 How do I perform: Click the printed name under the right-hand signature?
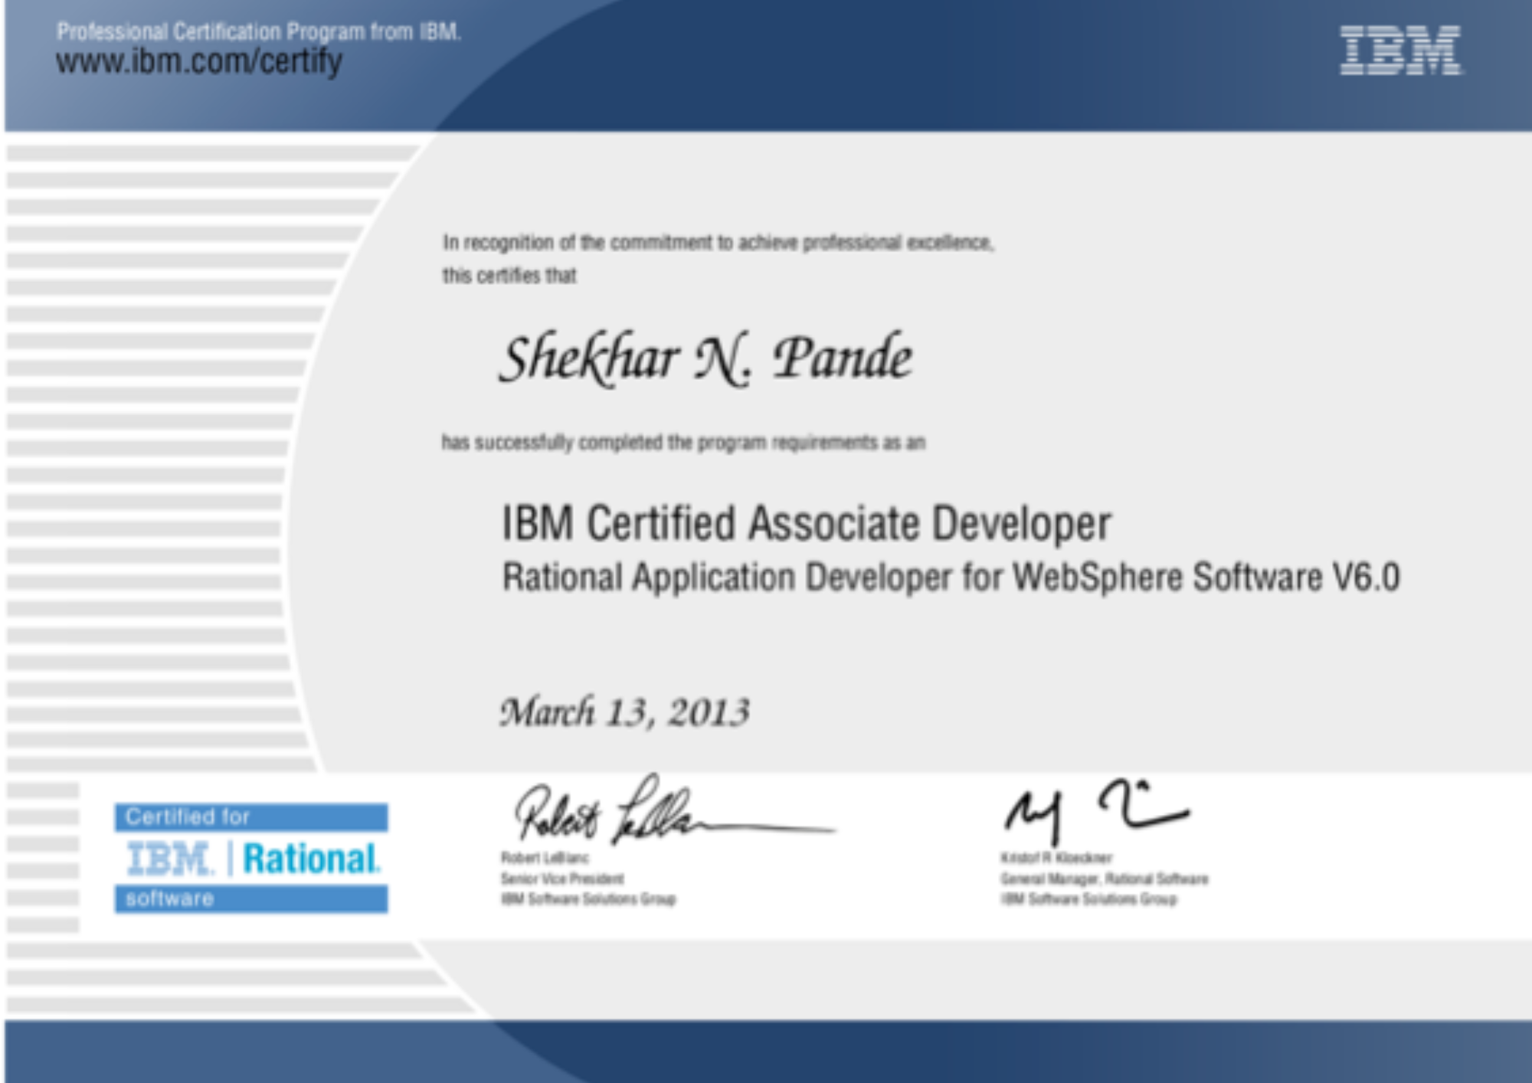(1056, 858)
